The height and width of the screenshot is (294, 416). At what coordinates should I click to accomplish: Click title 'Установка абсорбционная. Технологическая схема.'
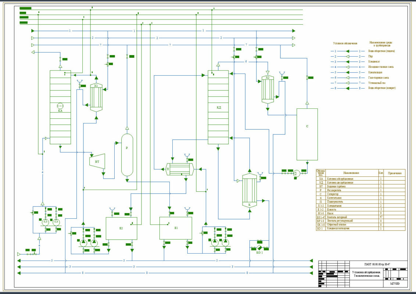(366, 274)
